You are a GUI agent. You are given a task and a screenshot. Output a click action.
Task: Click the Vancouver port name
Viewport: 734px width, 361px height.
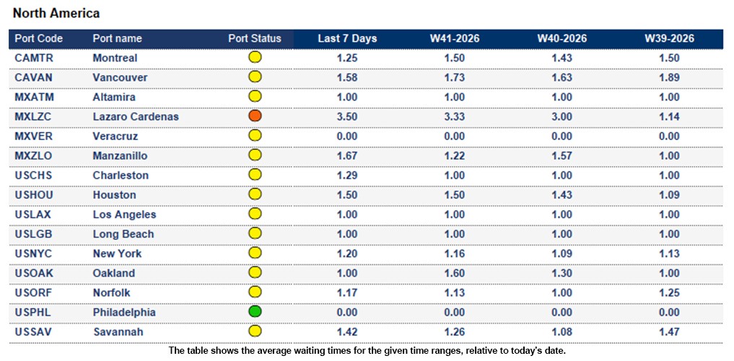tap(120, 78)
